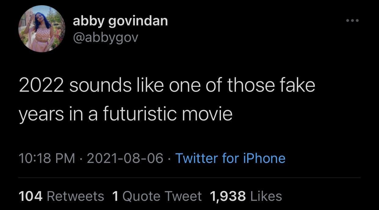This screenshot has height=210, width=379.
Task: Click the 10:18 PM timestamp
Action: (47, 158)
